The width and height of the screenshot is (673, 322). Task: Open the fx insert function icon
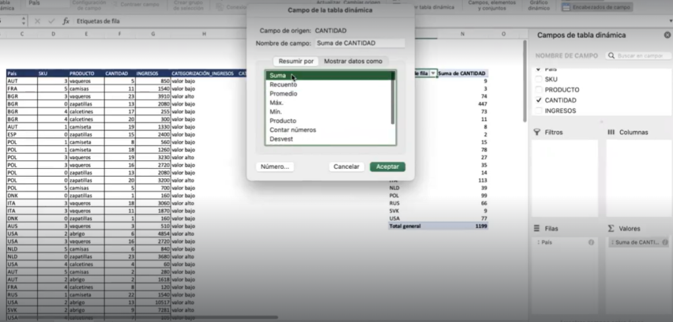66,21
